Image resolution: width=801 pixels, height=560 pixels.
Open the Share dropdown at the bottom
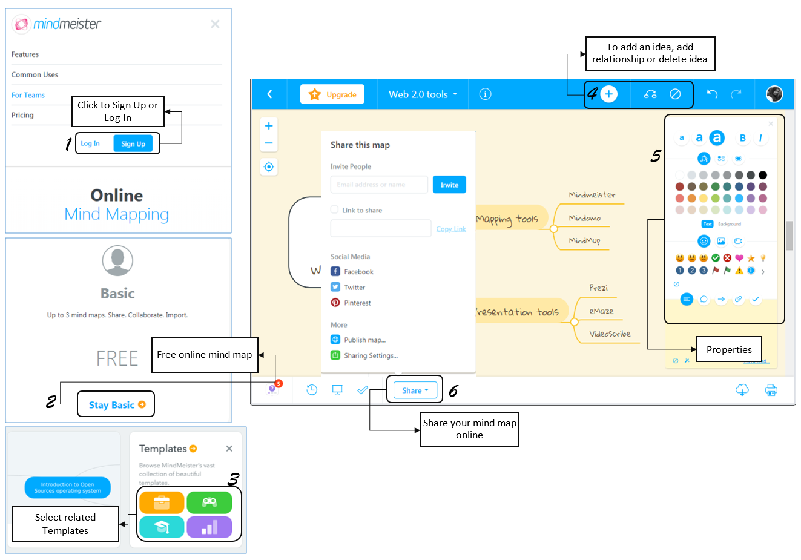[x=415, y=390]
